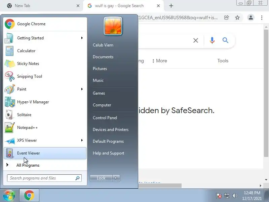Image resolution: width=269 pixels, height=202 pixels.
Task: Select the 'wulf is gay - Google Search' tab
Action: [x=123, y=6]
